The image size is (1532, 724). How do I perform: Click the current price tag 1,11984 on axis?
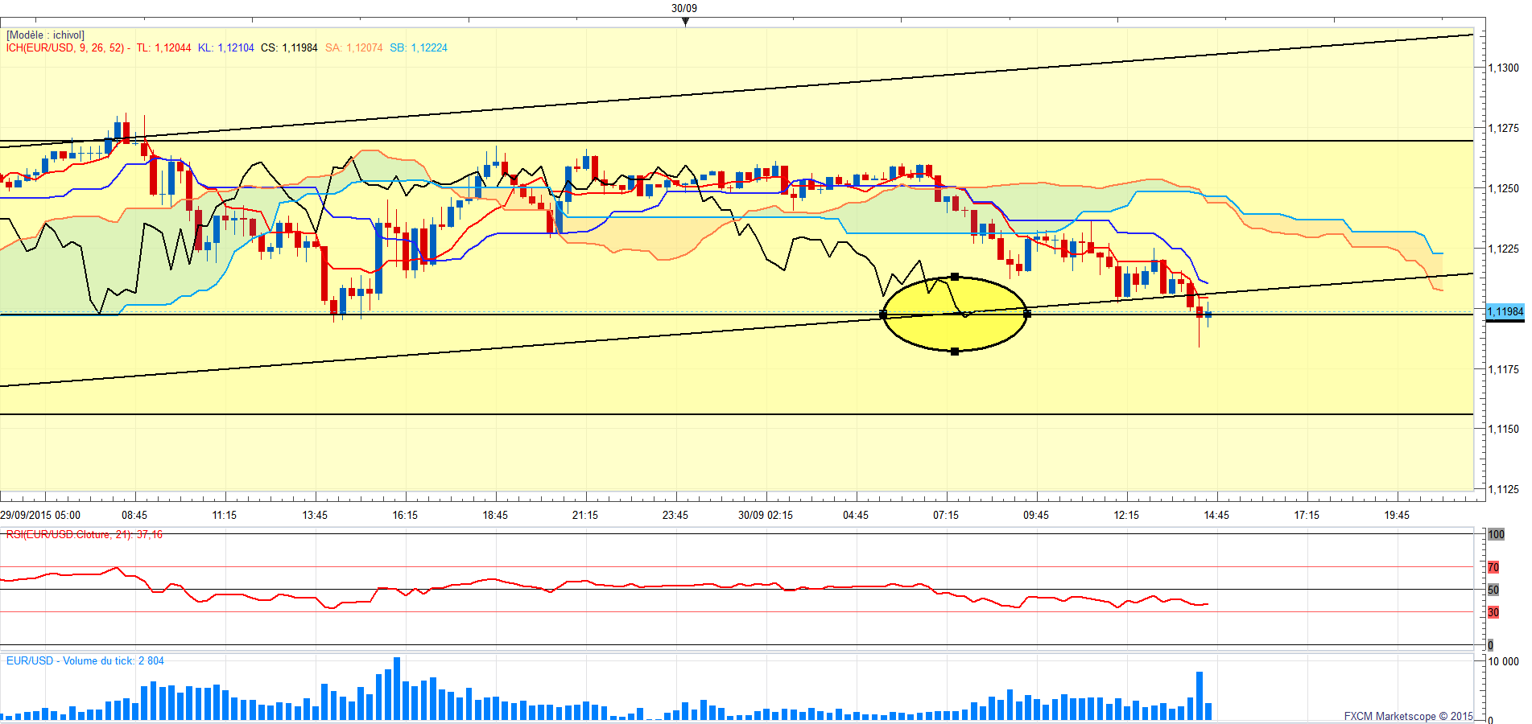coord(1505,312)
